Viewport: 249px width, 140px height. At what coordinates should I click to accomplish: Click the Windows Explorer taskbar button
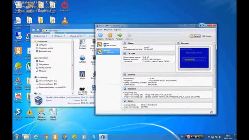26,137
